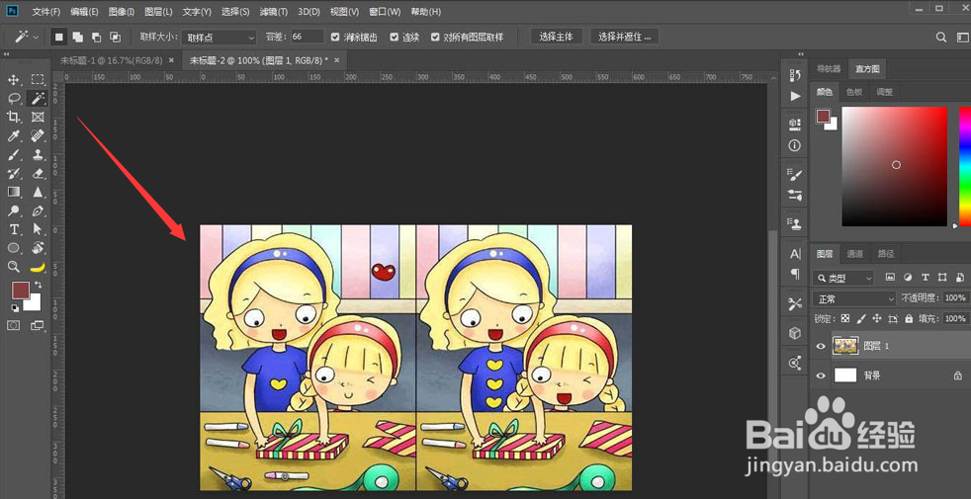Select the Move tool
The height and width of the screenshot is (499, 971).
click(14, 79)
